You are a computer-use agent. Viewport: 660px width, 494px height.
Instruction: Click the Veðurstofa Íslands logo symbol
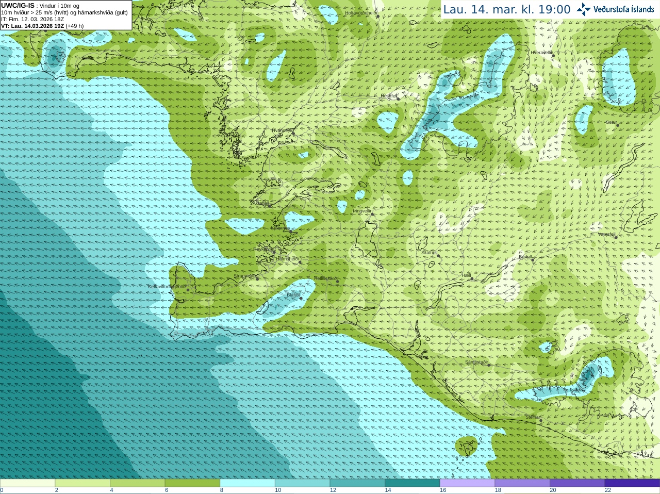click(584, 9)
